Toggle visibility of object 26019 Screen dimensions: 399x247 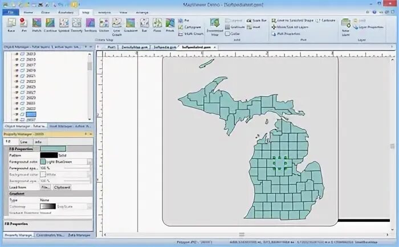click(x=17, y=71)
